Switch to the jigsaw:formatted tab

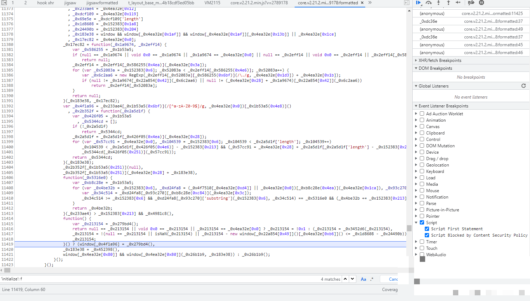pyautogui.click(x=102, y=3)
